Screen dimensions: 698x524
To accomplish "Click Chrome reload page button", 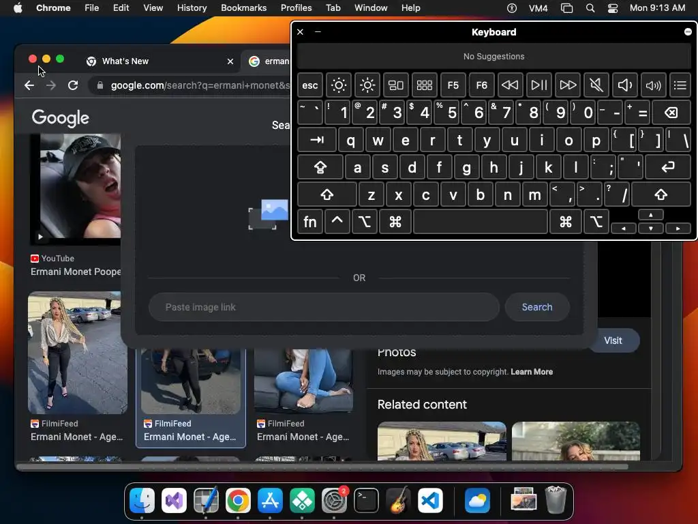I will click(x=73, y=85).
